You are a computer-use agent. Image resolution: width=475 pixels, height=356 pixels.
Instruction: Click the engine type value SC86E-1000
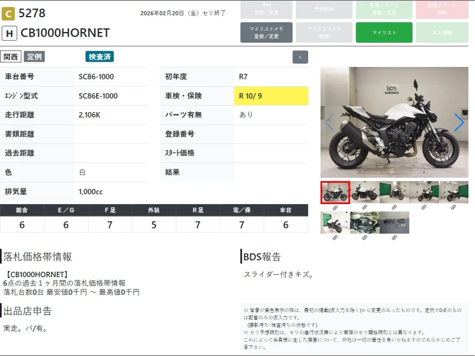coord(98,96)
